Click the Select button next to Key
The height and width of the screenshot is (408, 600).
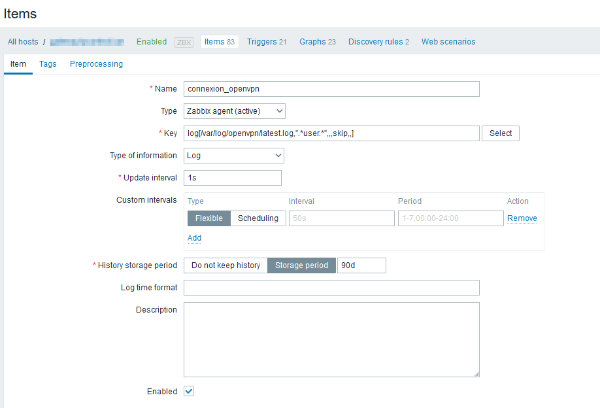[500, 133]
